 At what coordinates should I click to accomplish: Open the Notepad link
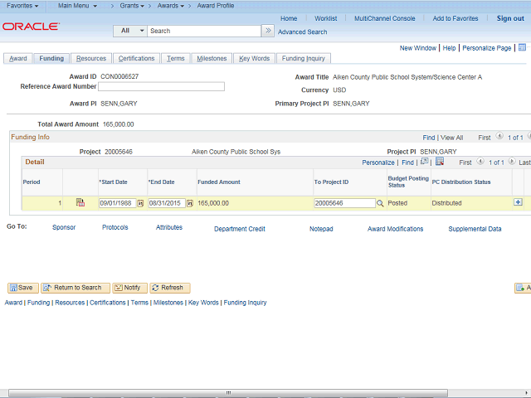tap(321, 229)
